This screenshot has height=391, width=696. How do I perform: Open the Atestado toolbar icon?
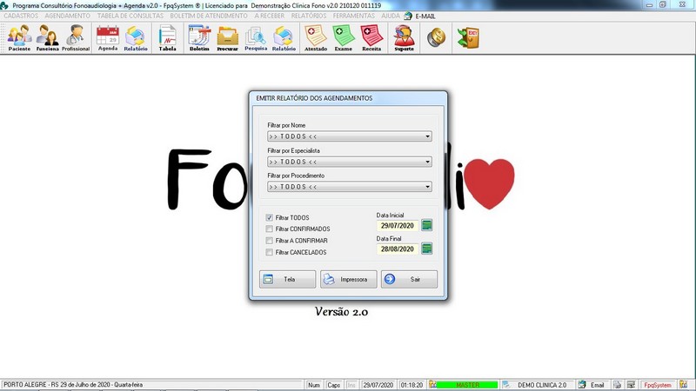coord(316,38)
